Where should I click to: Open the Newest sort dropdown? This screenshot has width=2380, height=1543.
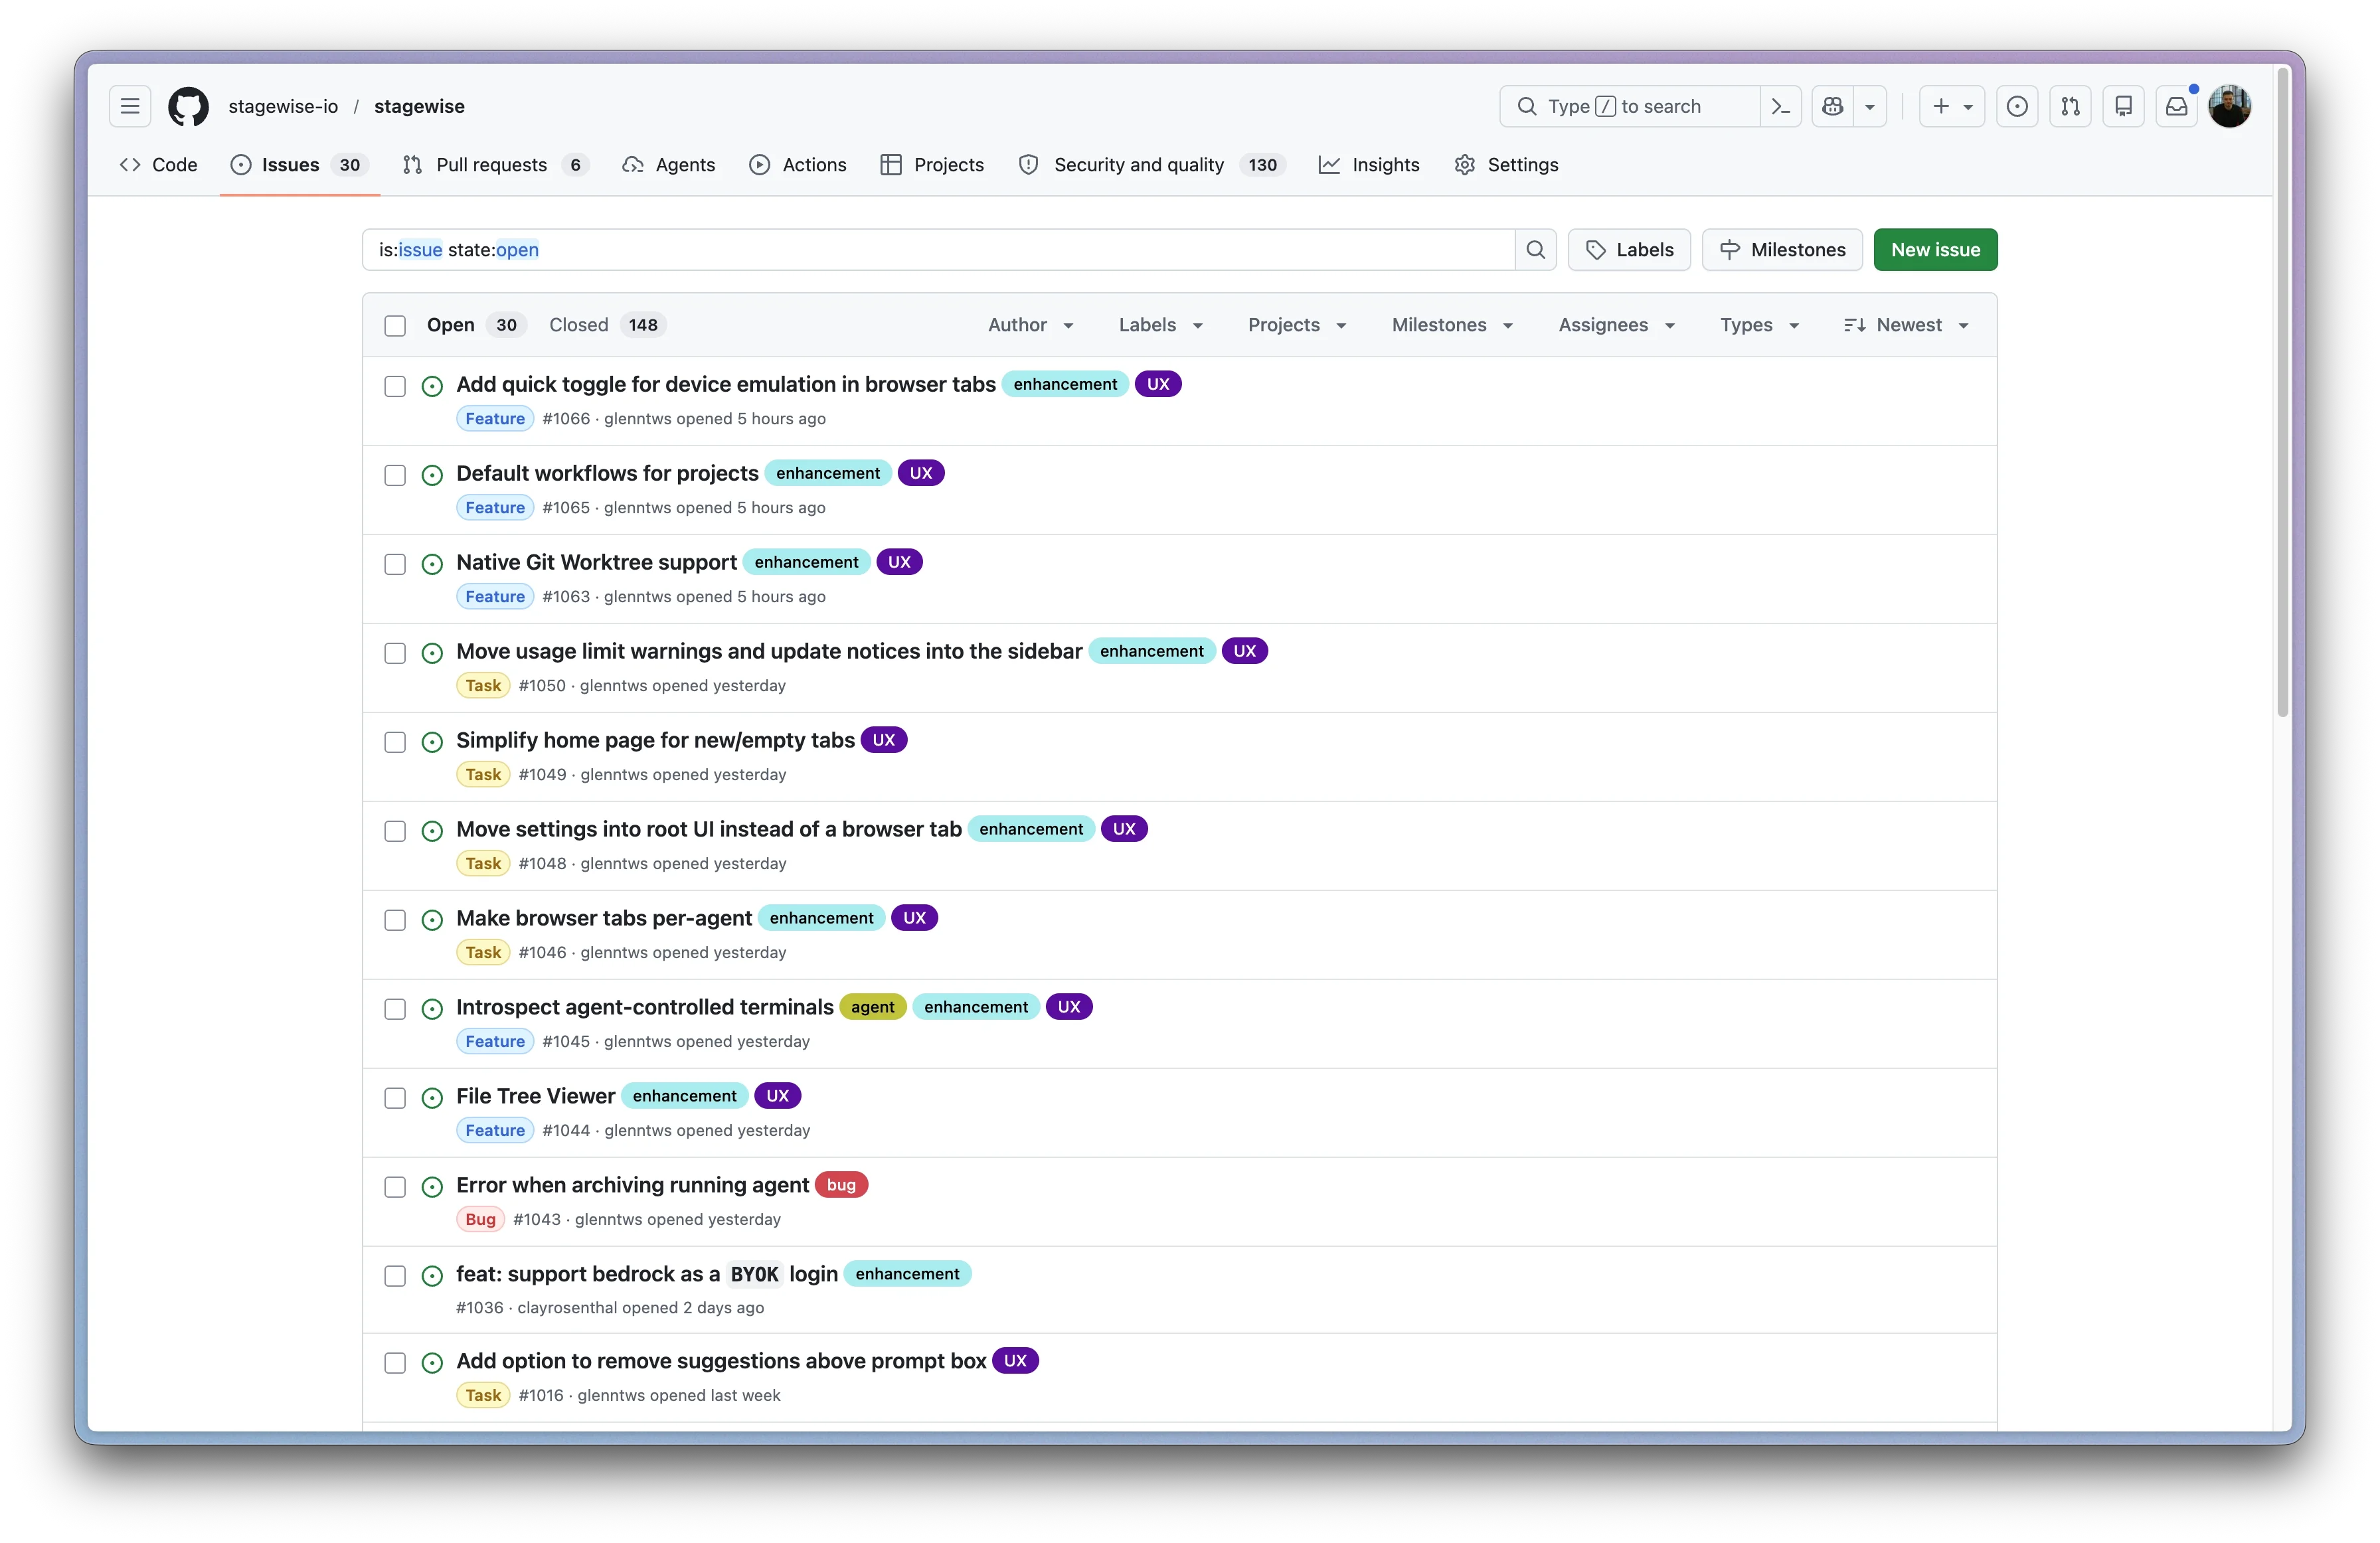tap(1907, 325)
